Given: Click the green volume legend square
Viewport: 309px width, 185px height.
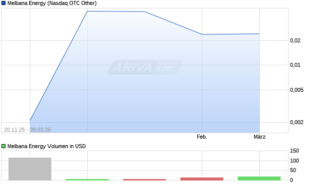Looking at the screenshot, I should 3,146.
